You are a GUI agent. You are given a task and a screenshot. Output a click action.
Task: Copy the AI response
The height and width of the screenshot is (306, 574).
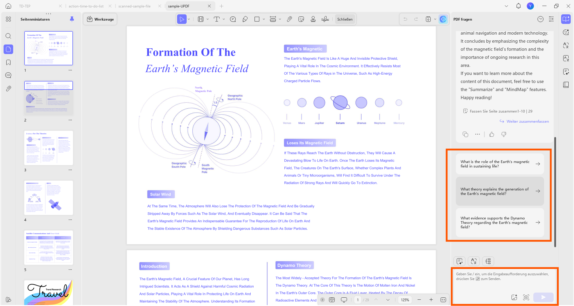(x=465, y=134)
